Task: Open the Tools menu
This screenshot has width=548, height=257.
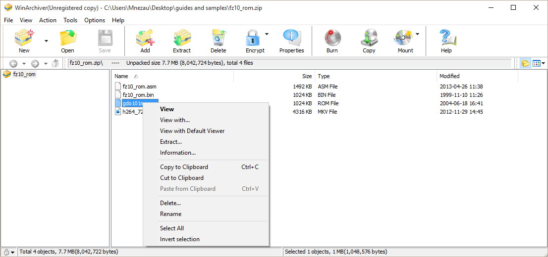Action: (70, 20)
